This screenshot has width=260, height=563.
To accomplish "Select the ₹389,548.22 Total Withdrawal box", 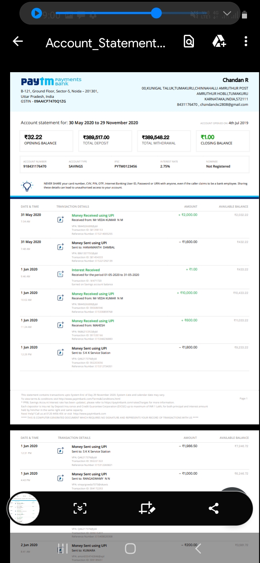I will [164, 141].
